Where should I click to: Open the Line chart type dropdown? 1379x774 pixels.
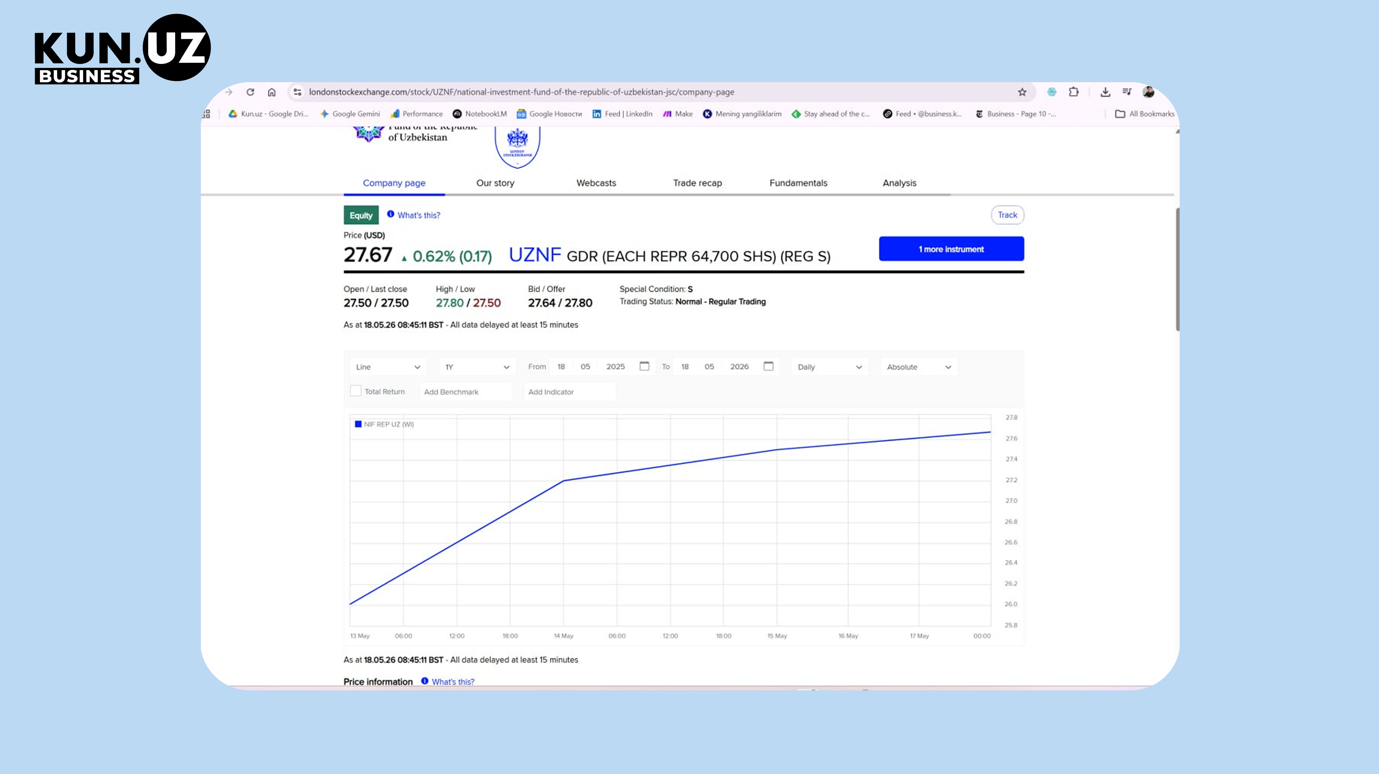click(x=388, y=367)
